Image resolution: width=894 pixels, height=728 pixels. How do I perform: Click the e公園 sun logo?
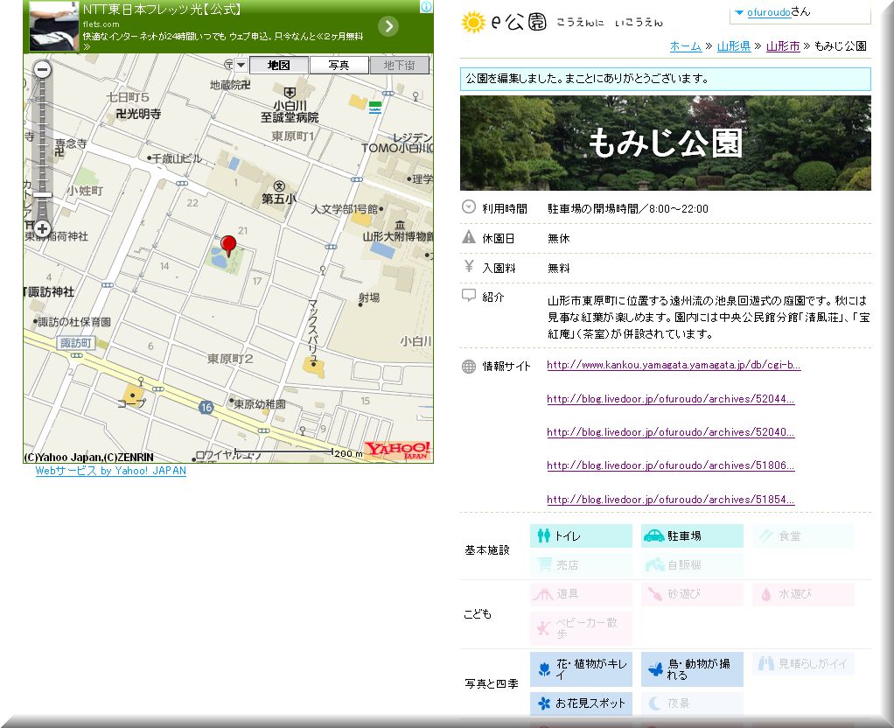click(x=473, y=22)
